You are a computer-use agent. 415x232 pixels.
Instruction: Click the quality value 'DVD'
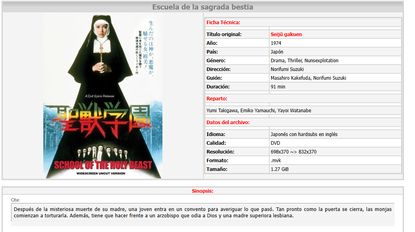tap(276, 143)
